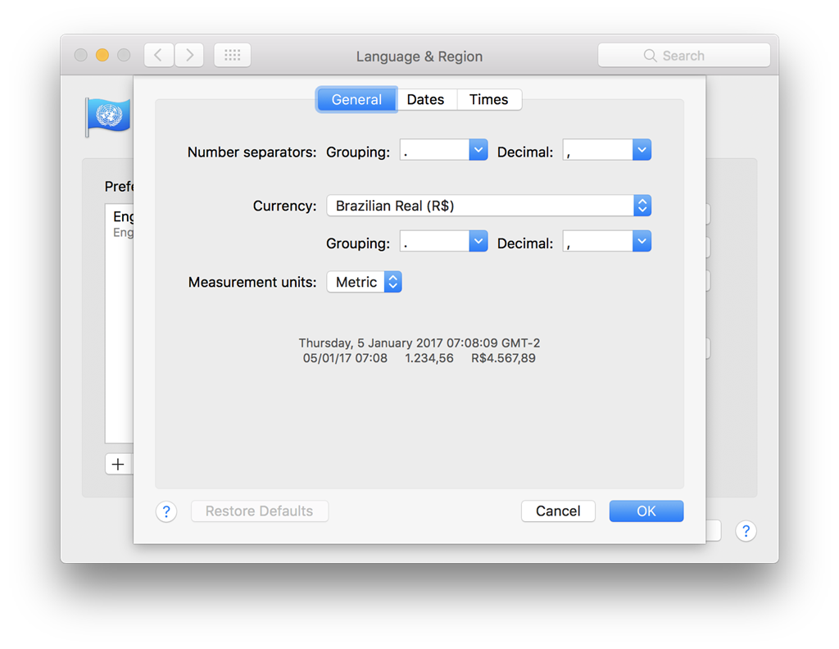Click sample number 1.234,56

tap(429, 358)
